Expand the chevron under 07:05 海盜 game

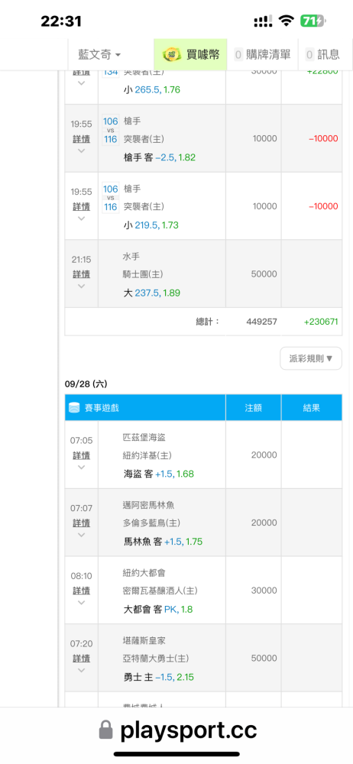click(82, 467)
